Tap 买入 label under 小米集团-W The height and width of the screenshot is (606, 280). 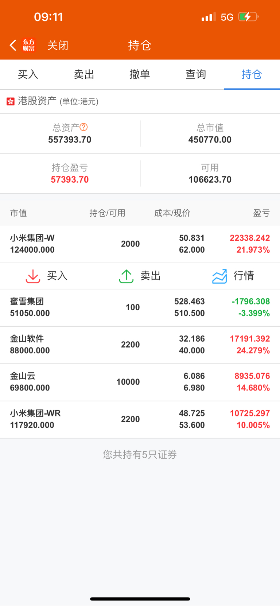[x=57, y=276]
